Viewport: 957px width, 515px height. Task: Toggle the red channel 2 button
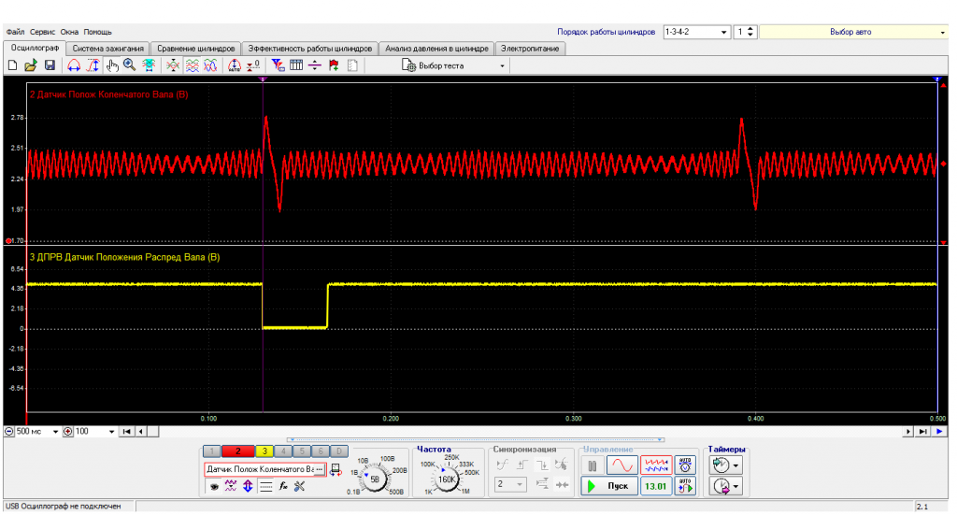[x=238, y=451]
